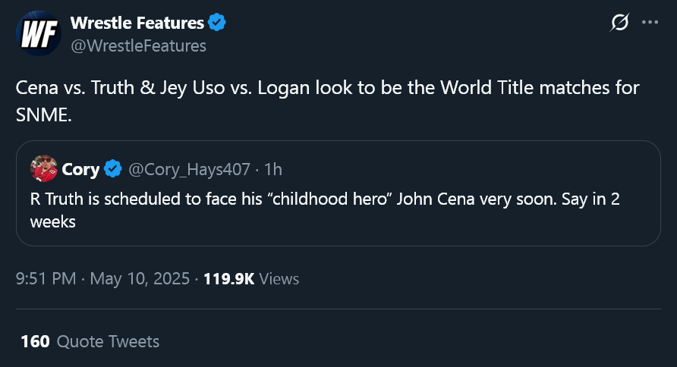677x367 pixels.
Task: Click the 119.9K view count number
Action: click(x=228, y=279)
